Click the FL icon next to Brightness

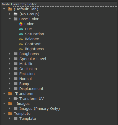pos(21,49)
